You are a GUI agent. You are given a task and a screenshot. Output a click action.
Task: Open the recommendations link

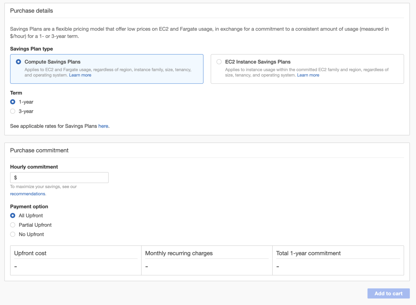28,194
